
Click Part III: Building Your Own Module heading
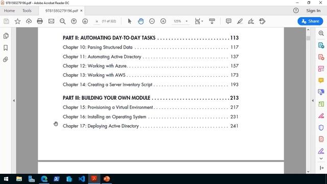151,98
